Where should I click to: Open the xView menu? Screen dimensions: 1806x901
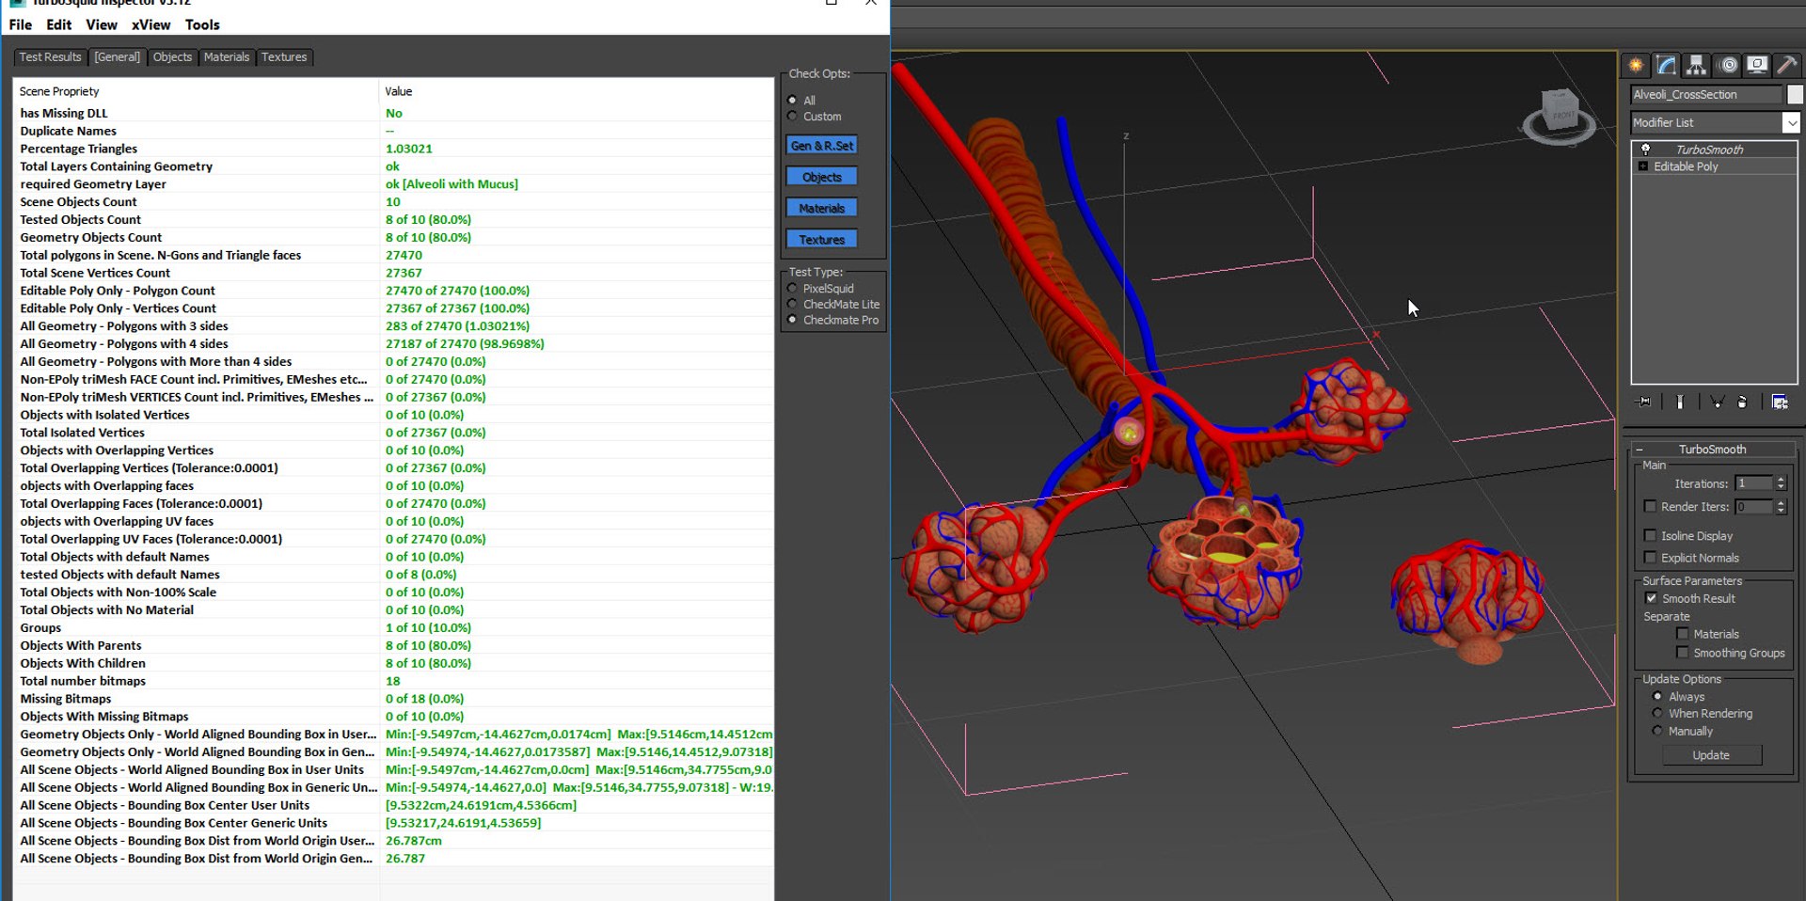coord(150,24)
